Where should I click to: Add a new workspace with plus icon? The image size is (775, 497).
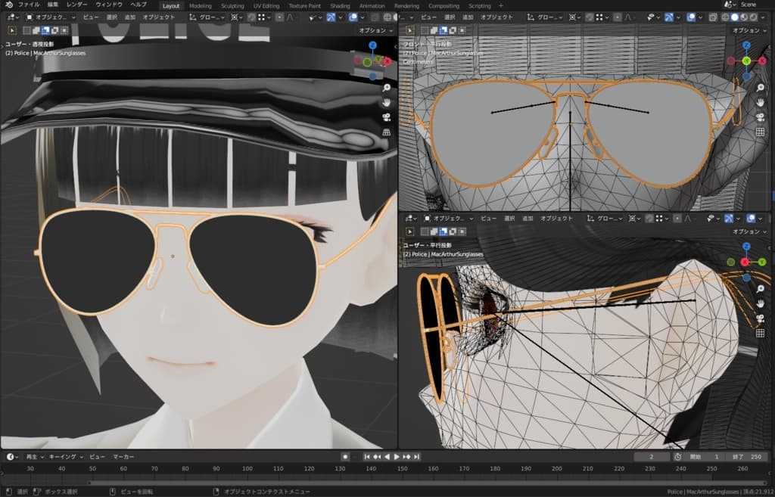pos(500,5)
